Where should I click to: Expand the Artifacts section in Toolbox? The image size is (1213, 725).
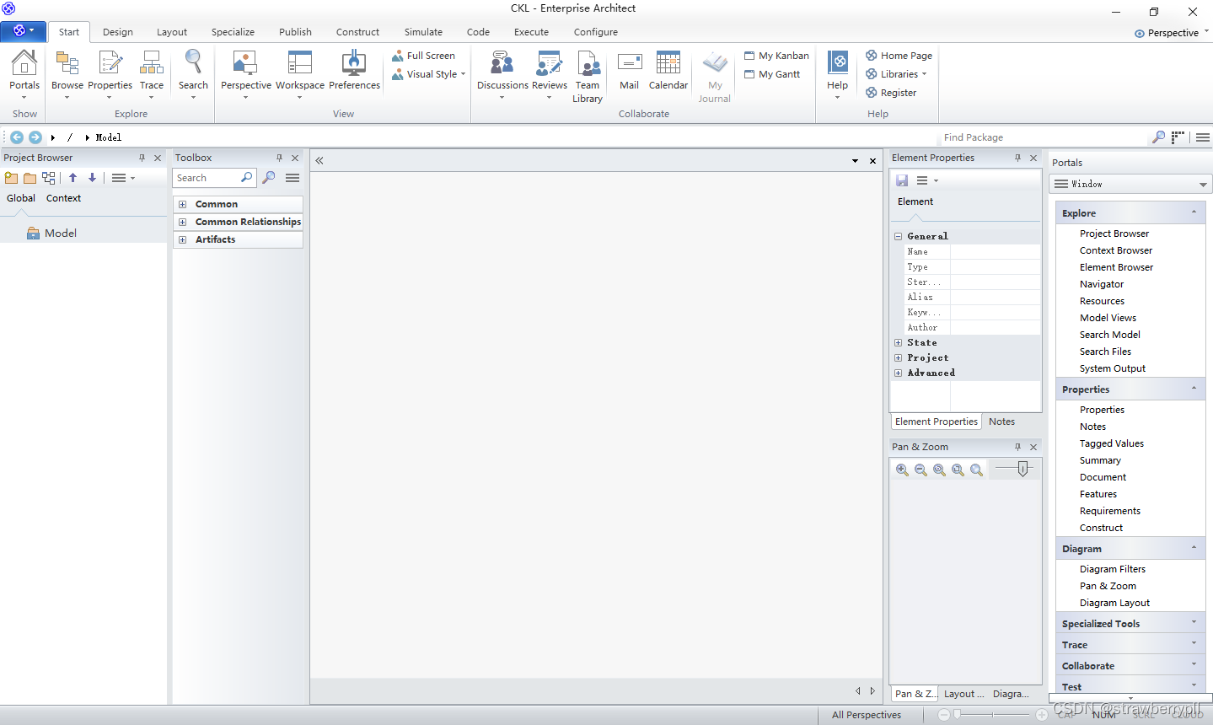pos(182,239)
